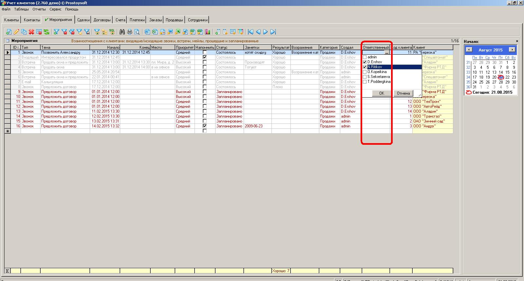Toggle reminder checkbox for row ID 1
524x281 pixels.
(205, 52)
